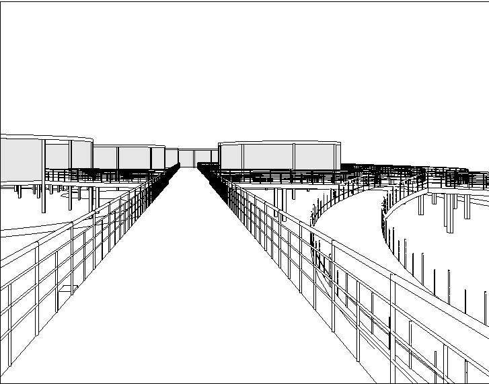Viewport: 489px width, 384px height.
Task: Click the thick dark post on right railing
Action: [x=390, y=334]
